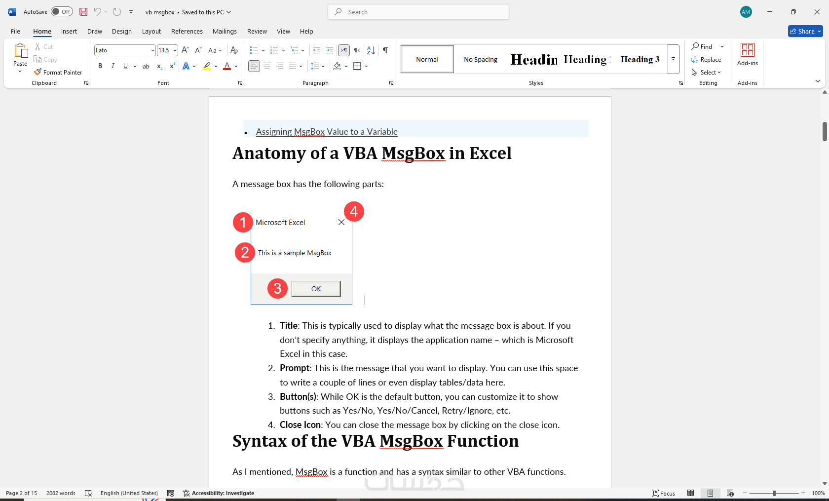Apply yellow text highlight color
The image size is (829, 501).
(x=207, y=66)
